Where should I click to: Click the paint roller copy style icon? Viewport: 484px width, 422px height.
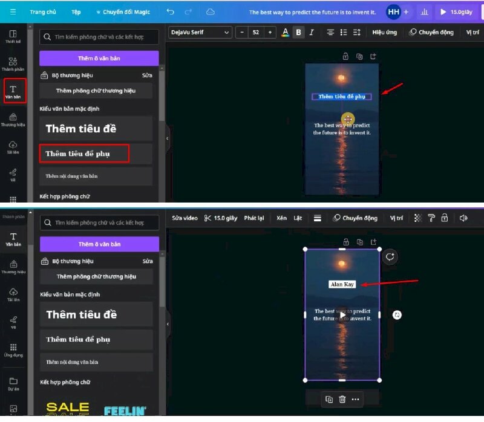coord(431,218)
